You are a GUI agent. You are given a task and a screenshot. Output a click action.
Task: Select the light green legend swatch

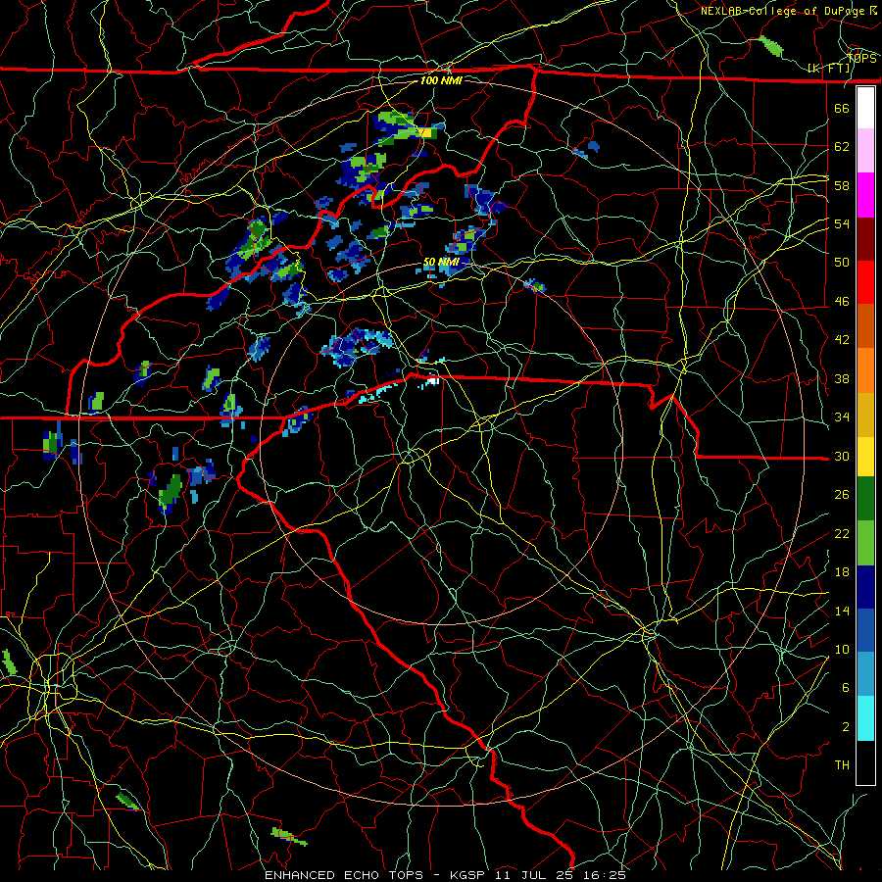point(865,543)
